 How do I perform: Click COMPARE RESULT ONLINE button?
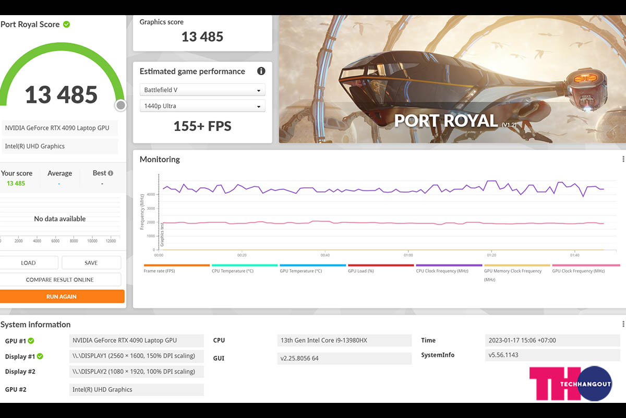(x=60, y=280)
